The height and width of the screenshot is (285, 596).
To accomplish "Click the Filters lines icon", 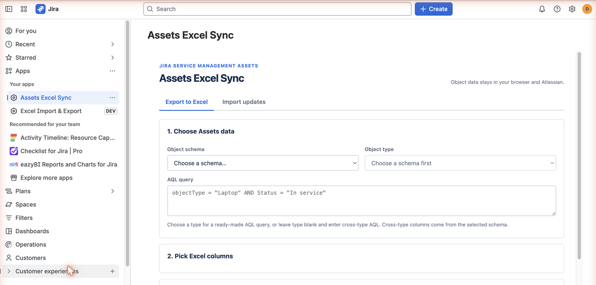I will point(9,218).
